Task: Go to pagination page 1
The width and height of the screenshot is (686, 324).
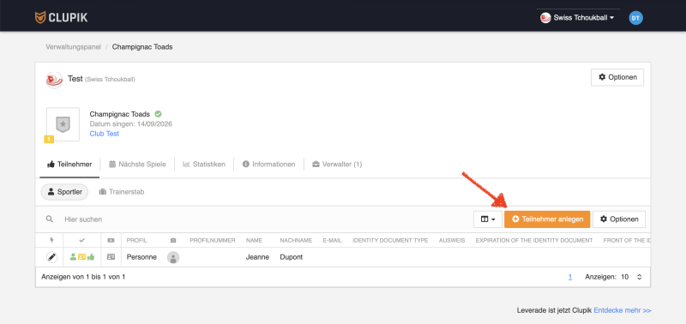Action: click(570, 277)
